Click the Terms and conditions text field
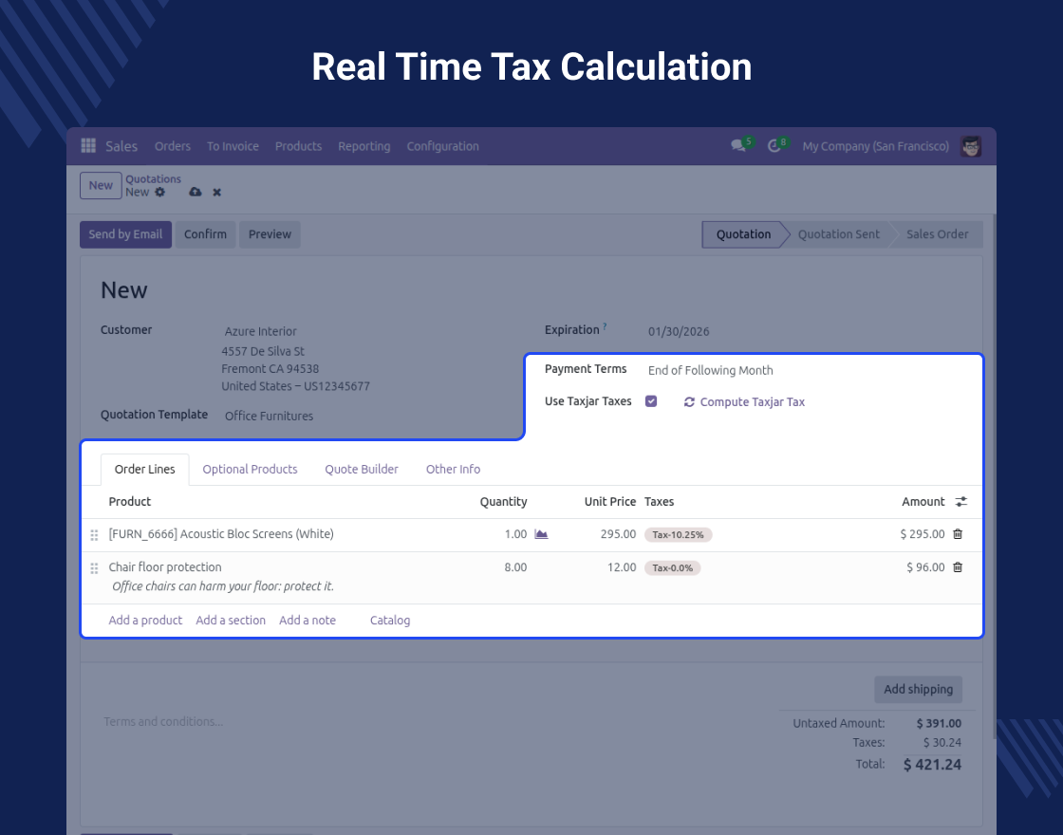Screen dimensions: 1063x835 point(163,722)
